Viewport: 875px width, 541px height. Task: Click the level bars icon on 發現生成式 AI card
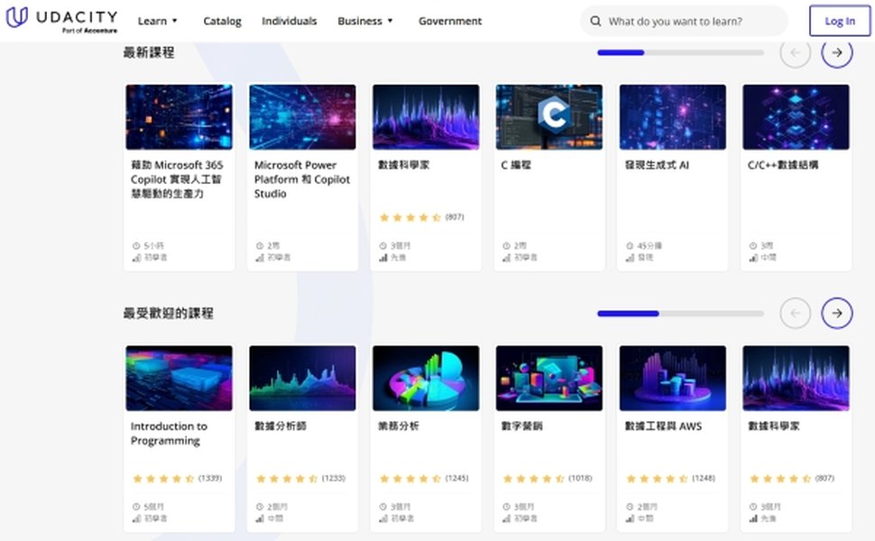pos(630,258)
